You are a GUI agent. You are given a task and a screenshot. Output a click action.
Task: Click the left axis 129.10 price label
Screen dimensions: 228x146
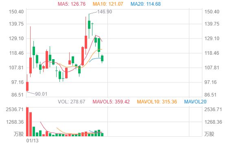click(x=16, y=39)
